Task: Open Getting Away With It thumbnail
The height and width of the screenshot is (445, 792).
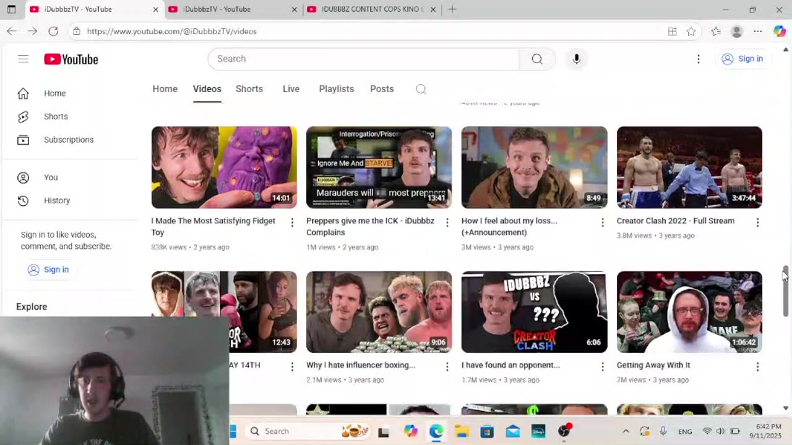Action: point(689,312)
